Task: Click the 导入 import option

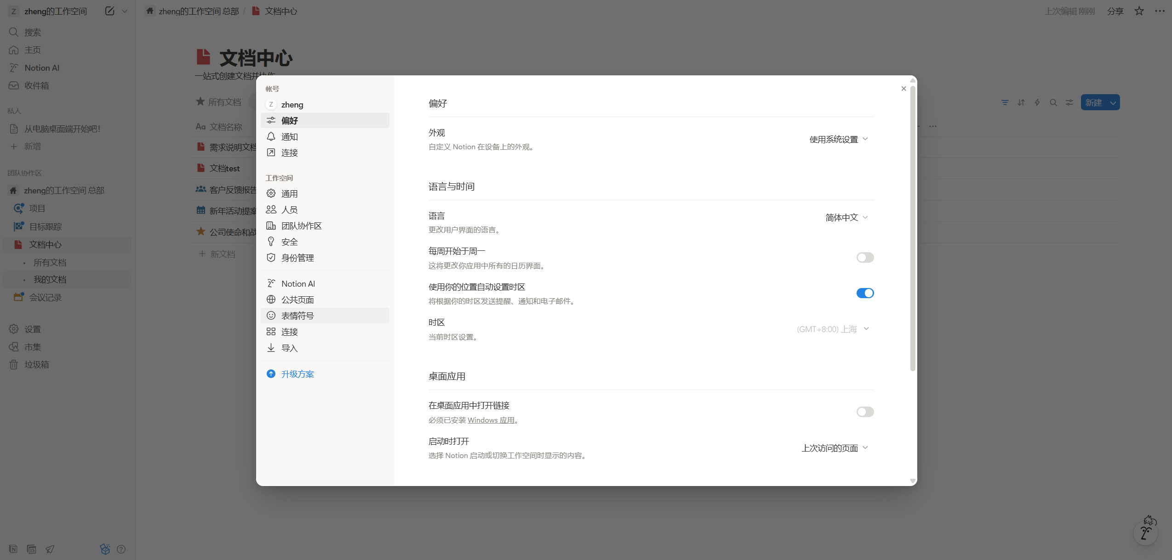Action: [x=289, y=348]
